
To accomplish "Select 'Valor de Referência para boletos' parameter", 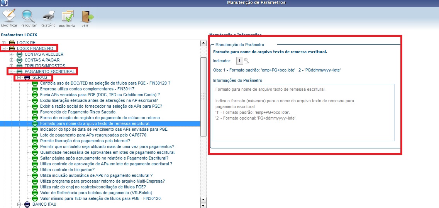I will point(97,193).
